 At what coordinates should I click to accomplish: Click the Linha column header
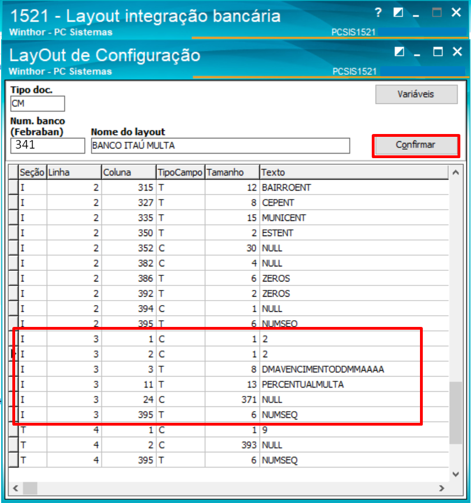pyautogui.click(x=74, y=172)
